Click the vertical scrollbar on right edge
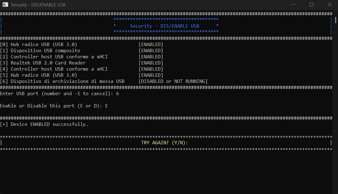 (335, 101)
